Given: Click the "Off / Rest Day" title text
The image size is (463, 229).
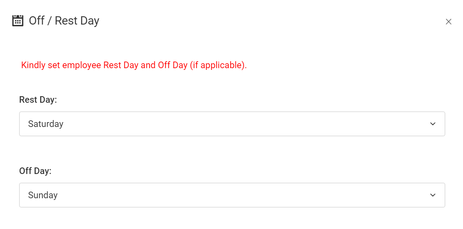Looking at the screenshot, I should [64, 21].
